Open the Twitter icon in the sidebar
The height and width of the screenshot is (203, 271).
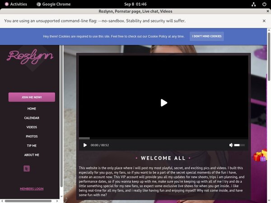(x=27, y=168)
